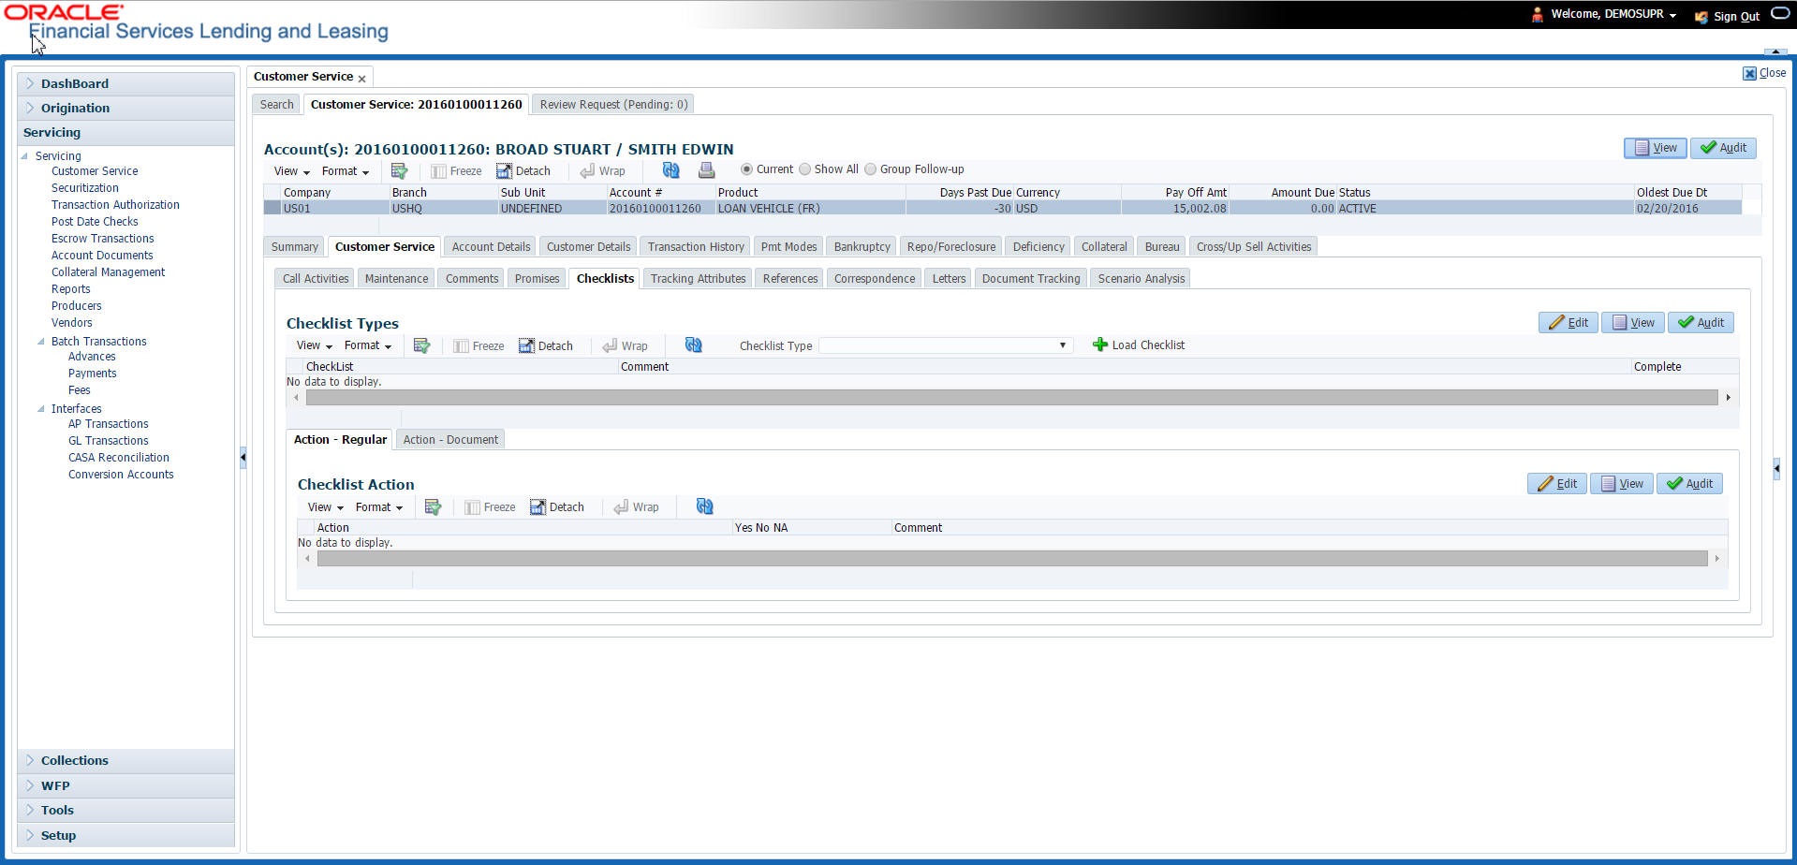Open the Format menu in account toolbar

[345, 171]
